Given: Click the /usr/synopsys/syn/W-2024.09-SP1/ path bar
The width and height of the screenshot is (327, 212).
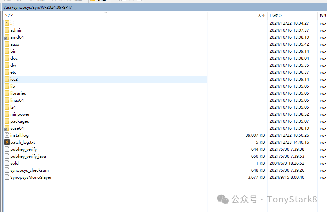Looking at the screenshot, I should (x=165, y=7).
